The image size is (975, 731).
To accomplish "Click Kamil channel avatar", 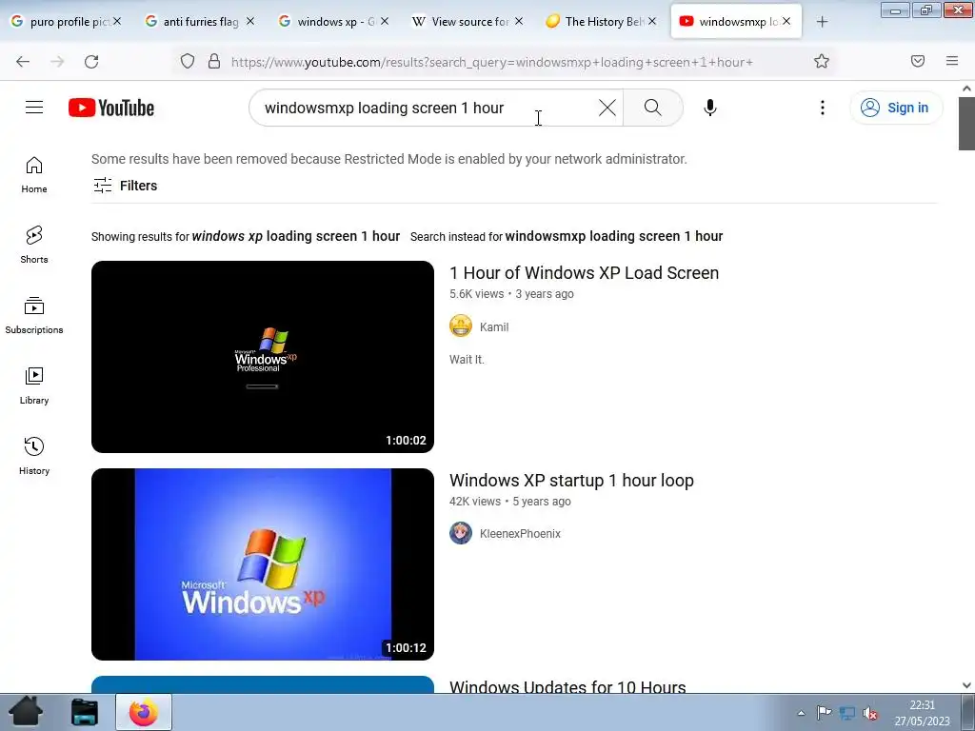I will (x=461, y=326).
